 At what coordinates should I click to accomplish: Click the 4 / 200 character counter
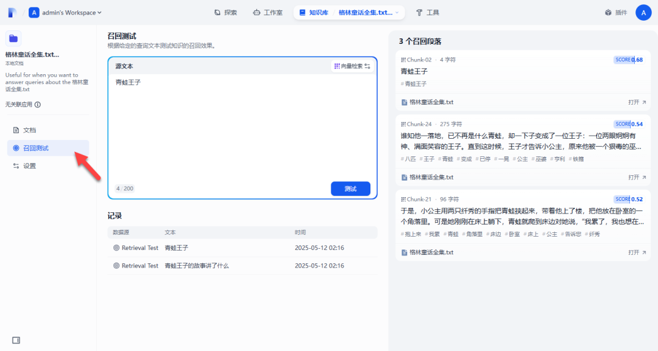pos(125,189)
